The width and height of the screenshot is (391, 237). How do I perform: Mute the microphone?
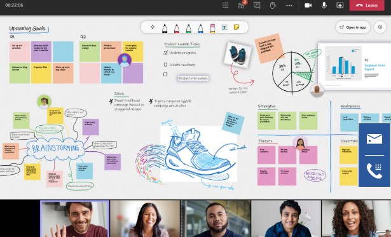[x=324, y=5]
